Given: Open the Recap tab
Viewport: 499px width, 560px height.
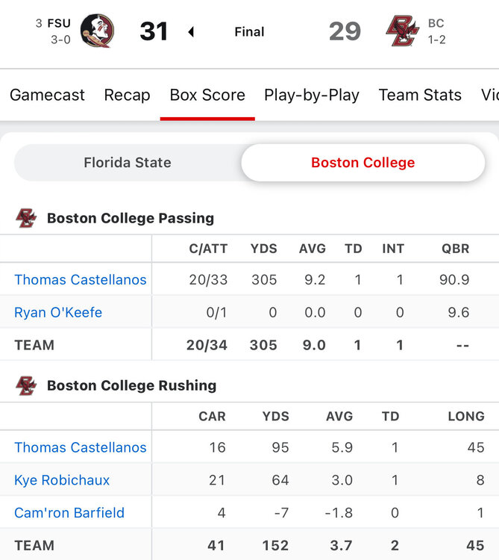Looking at the screenshot, I should (127, 95).
